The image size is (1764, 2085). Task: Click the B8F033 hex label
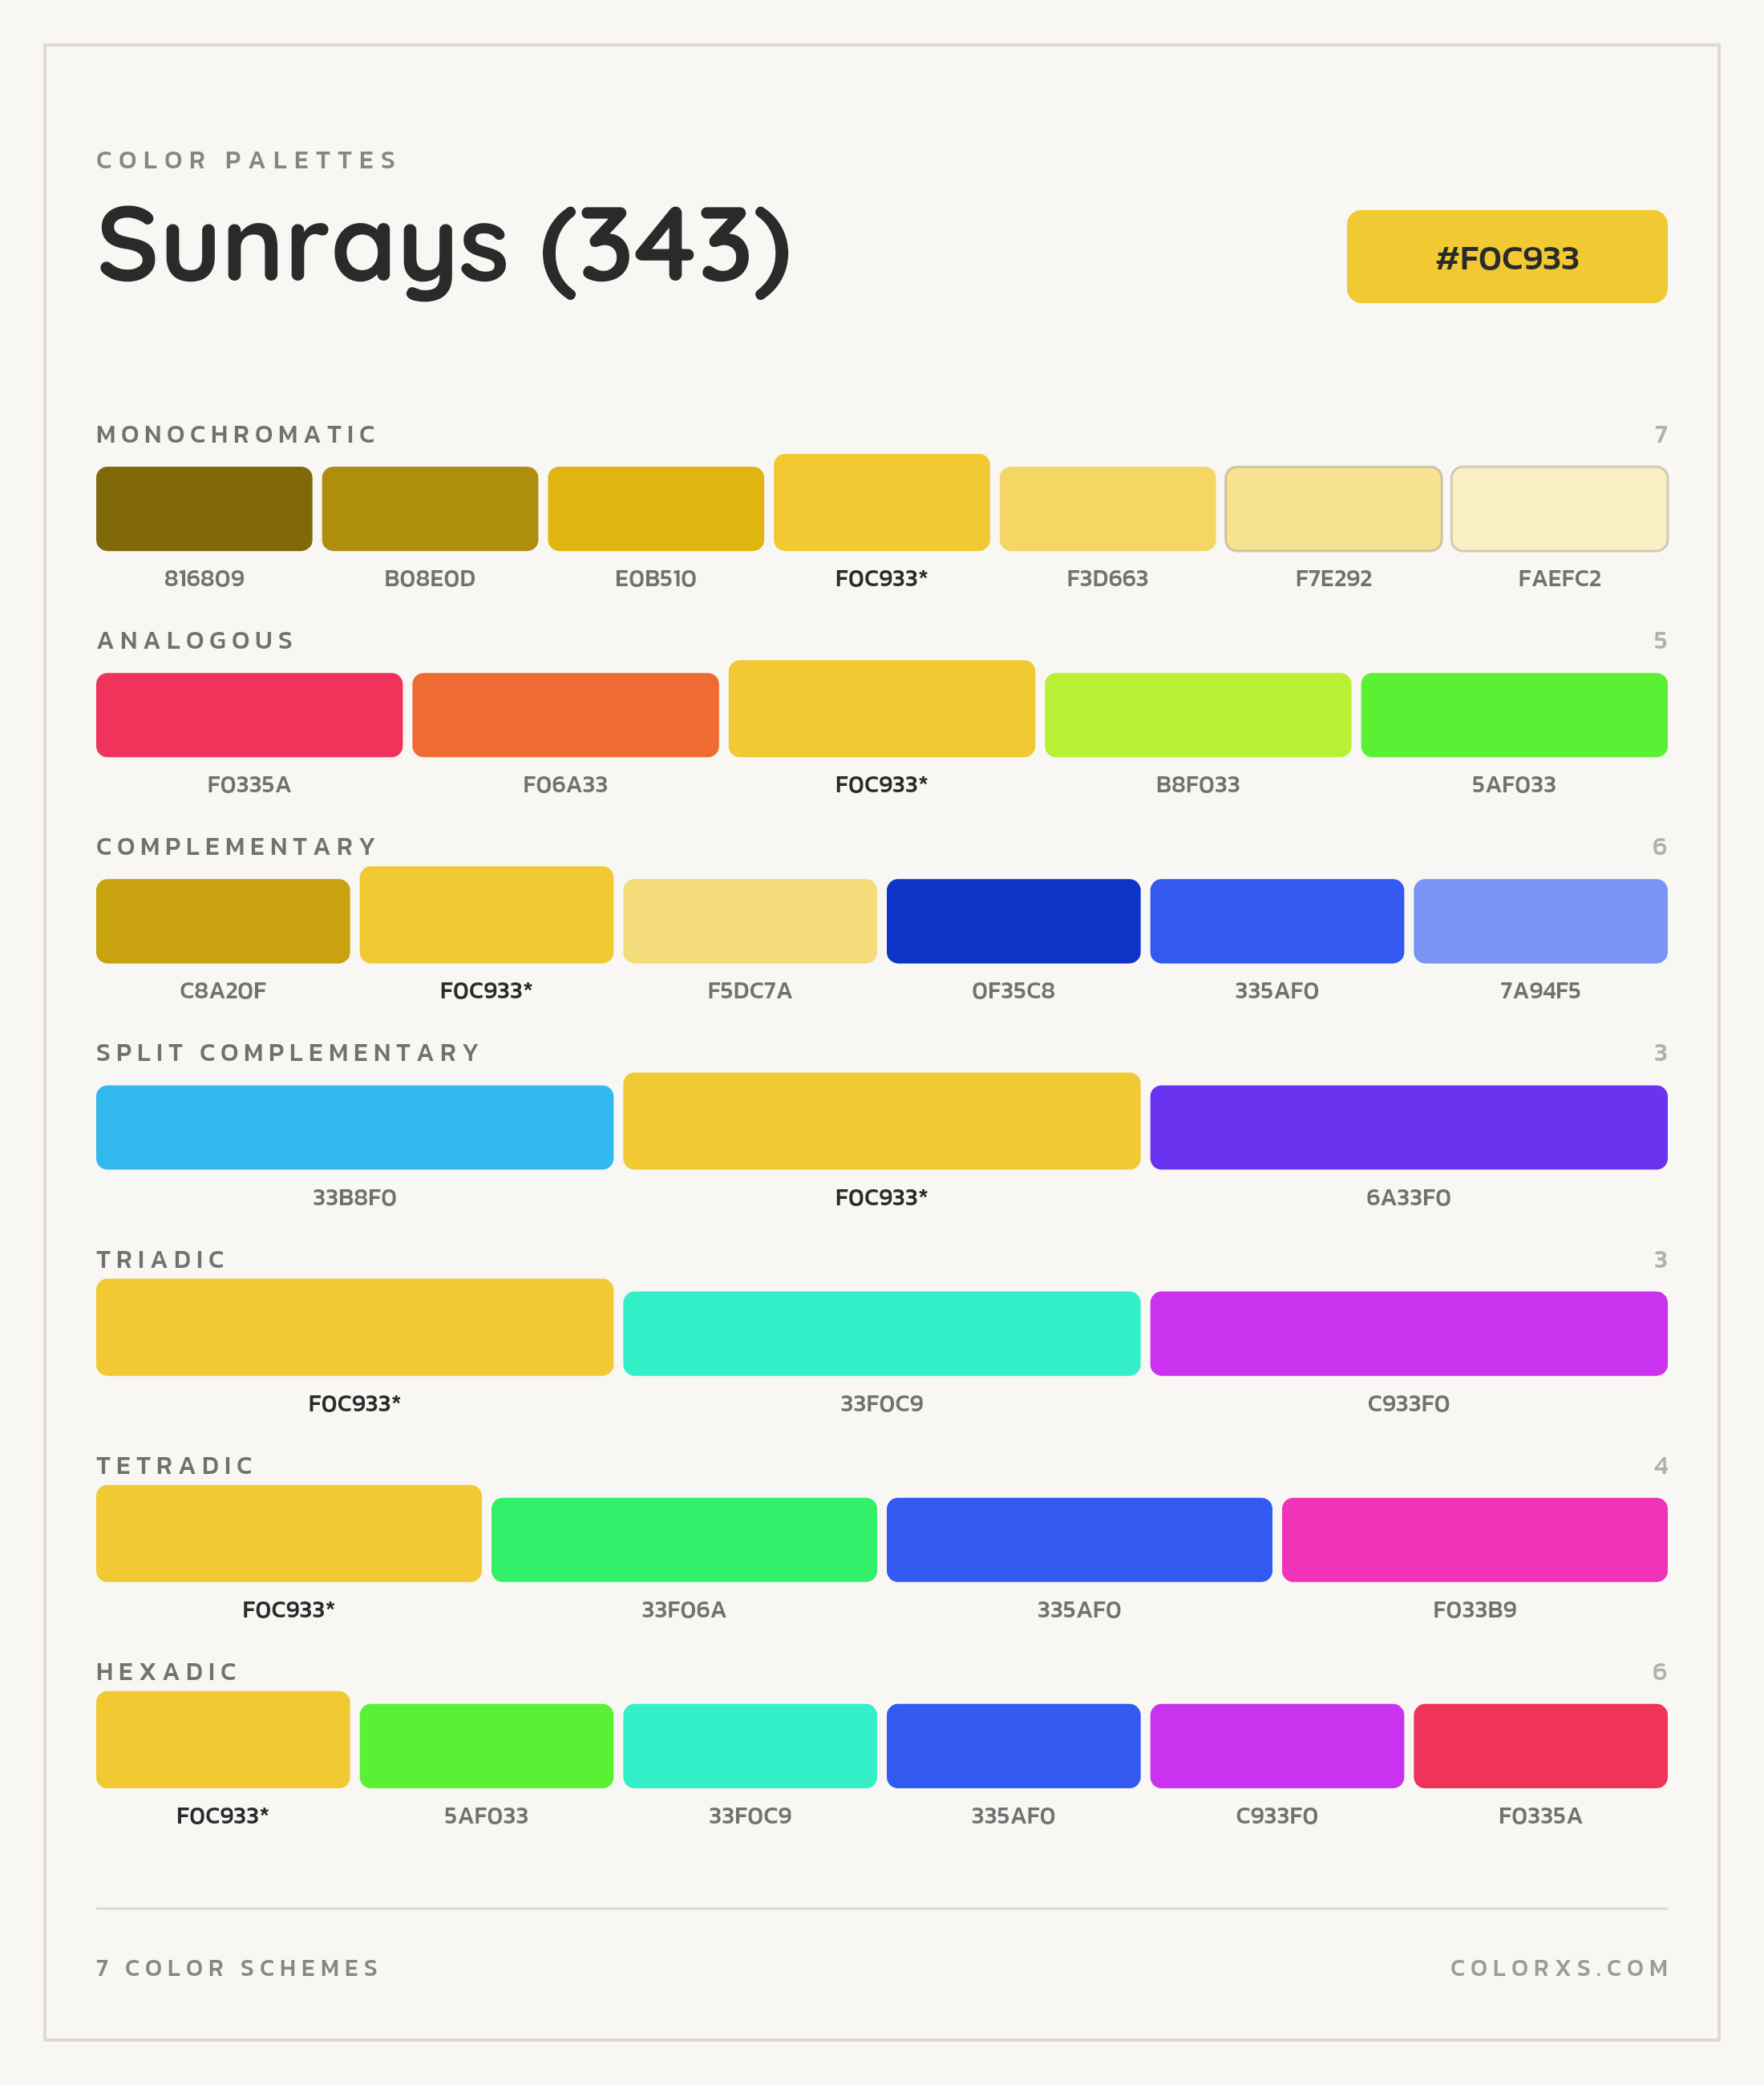1197,784
